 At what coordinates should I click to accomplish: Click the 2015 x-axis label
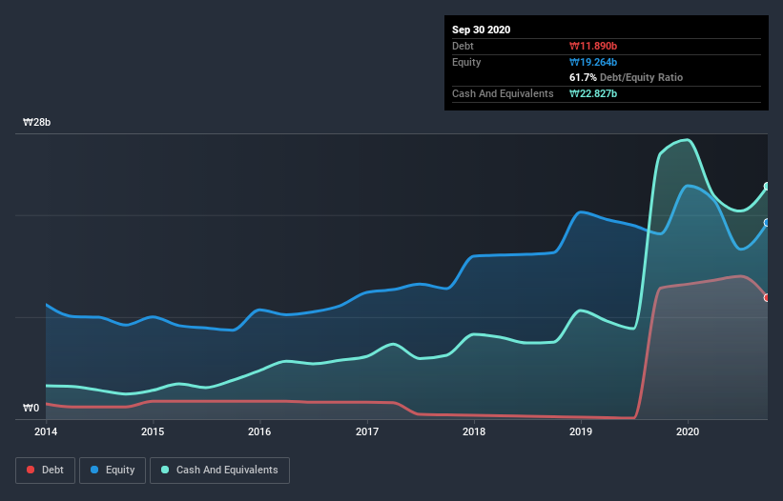click(153, 431)
